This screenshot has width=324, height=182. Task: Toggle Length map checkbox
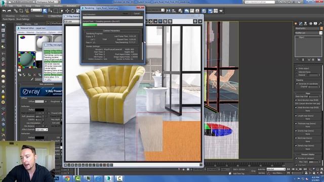point(296,116)
